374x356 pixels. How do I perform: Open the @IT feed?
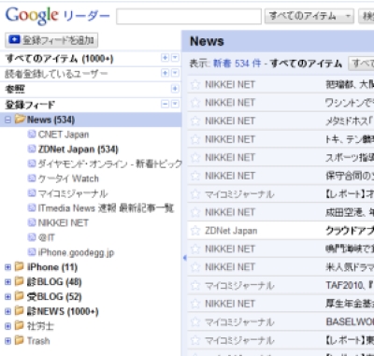tap(46, 238)
